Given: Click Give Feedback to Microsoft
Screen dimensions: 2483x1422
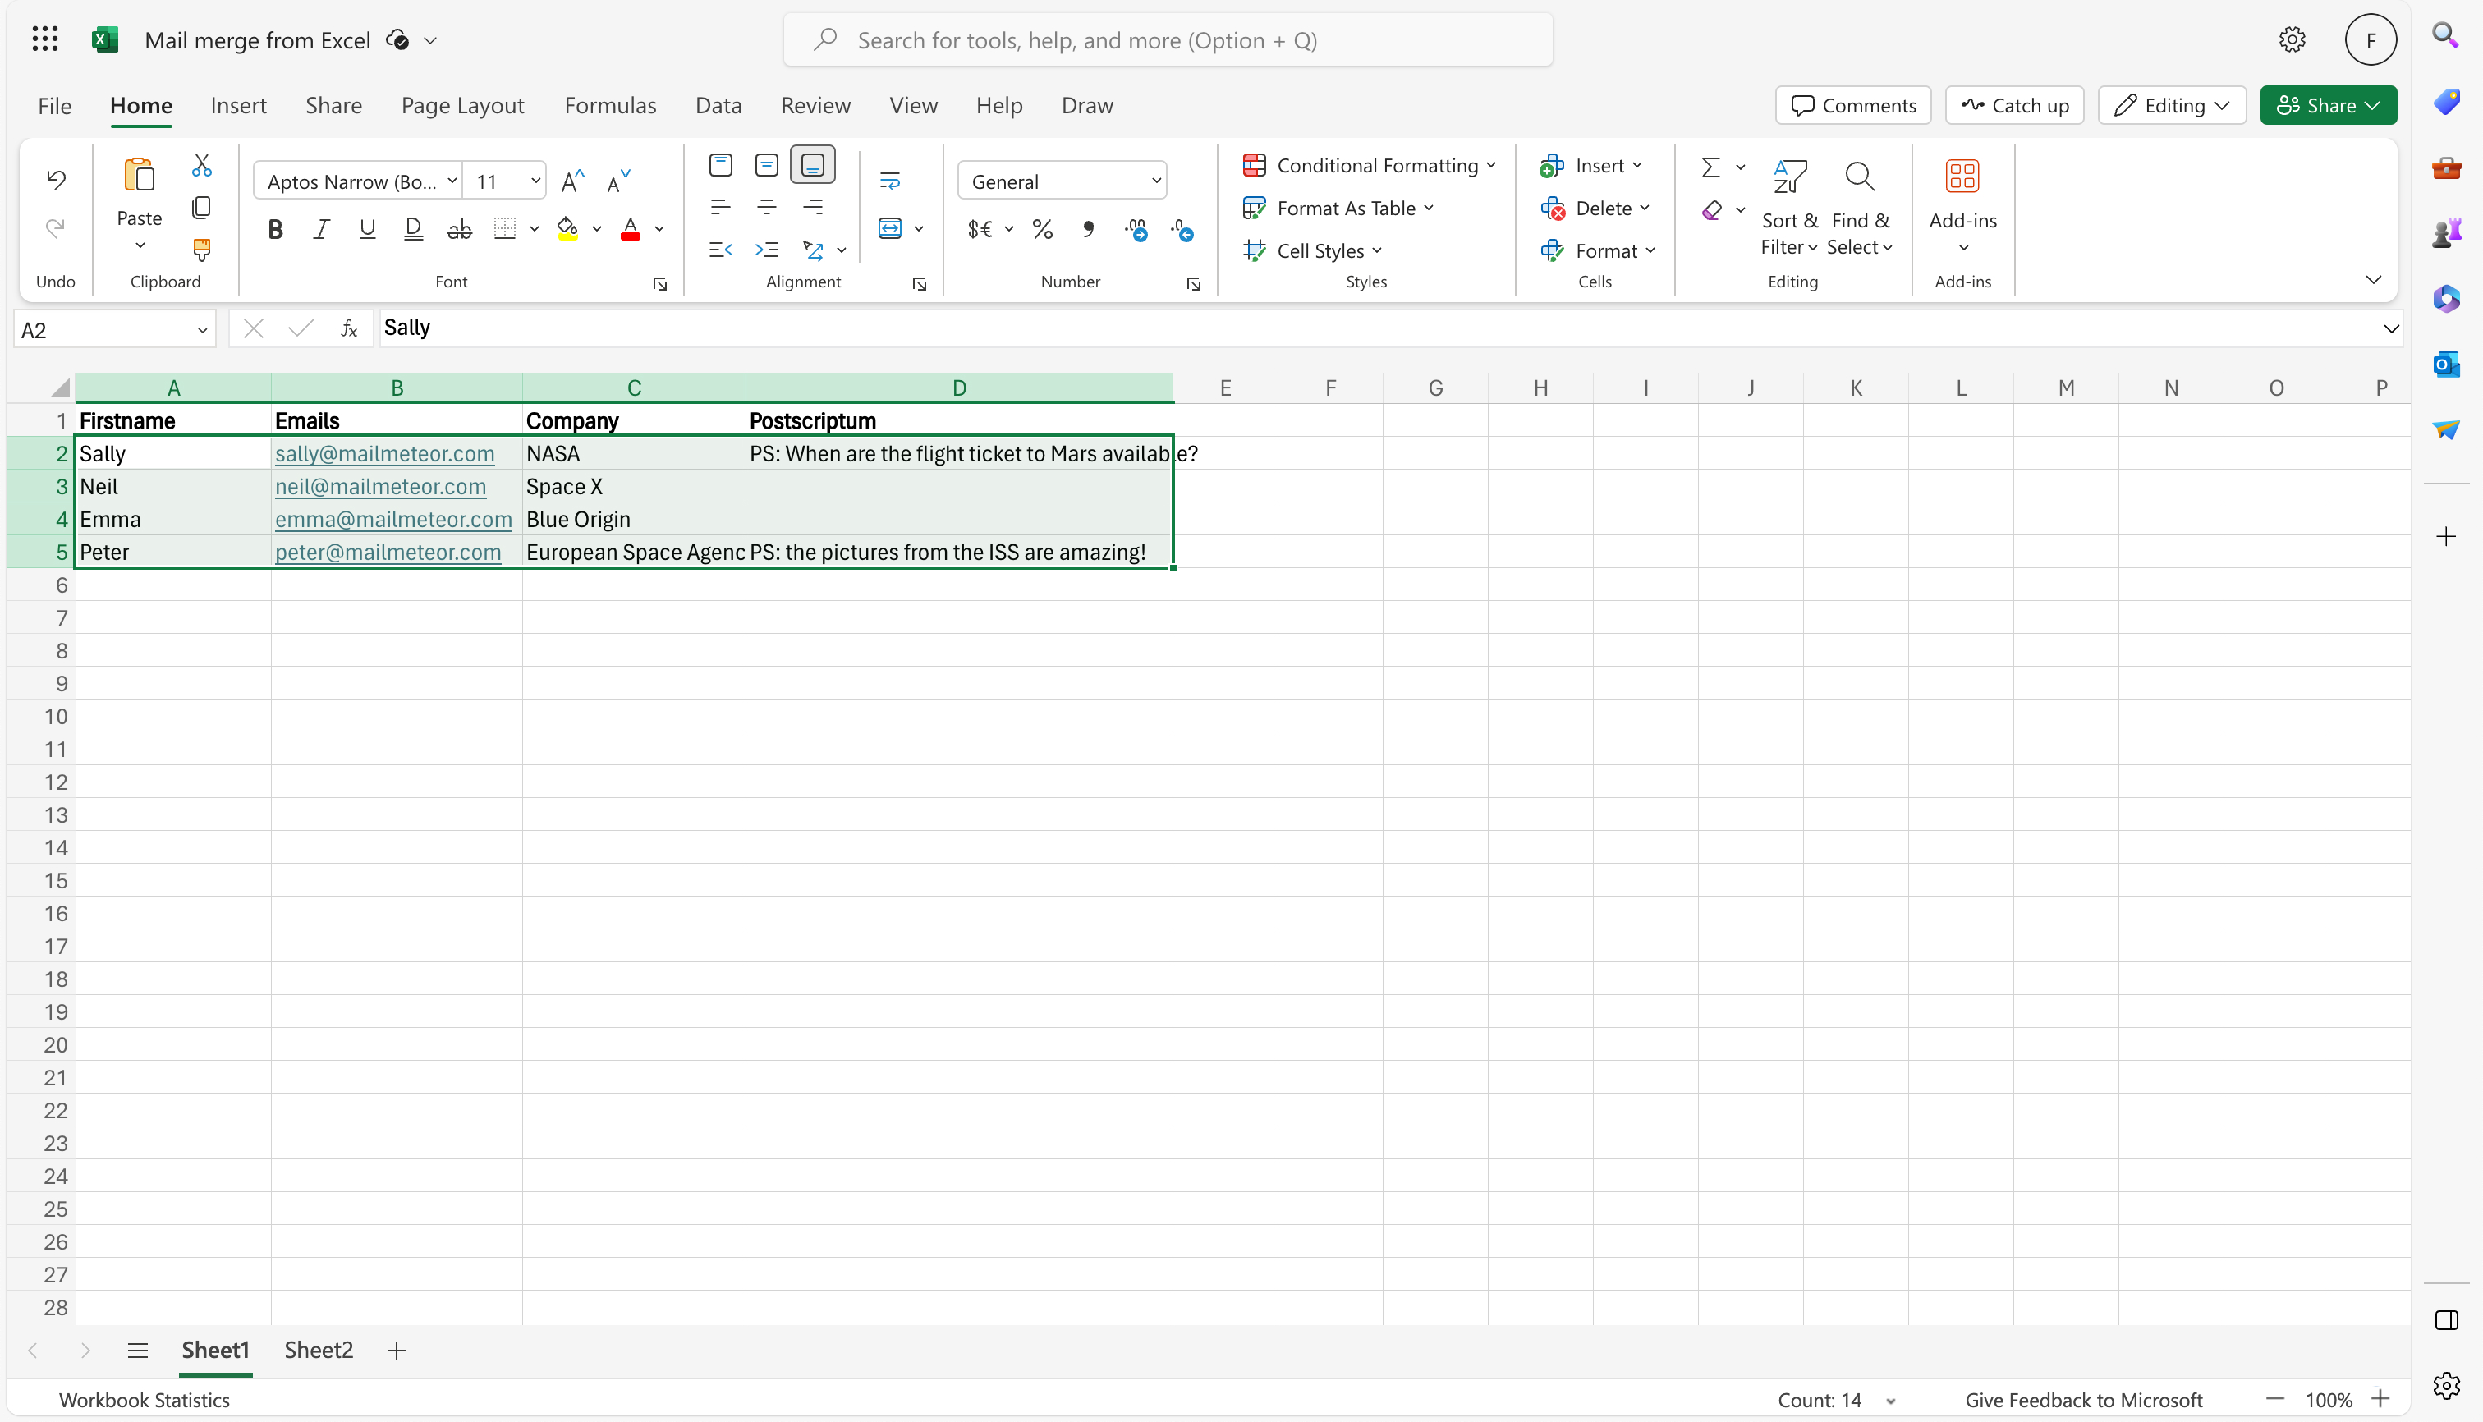Looking at the screenshot, I should pos(2082,1400).
